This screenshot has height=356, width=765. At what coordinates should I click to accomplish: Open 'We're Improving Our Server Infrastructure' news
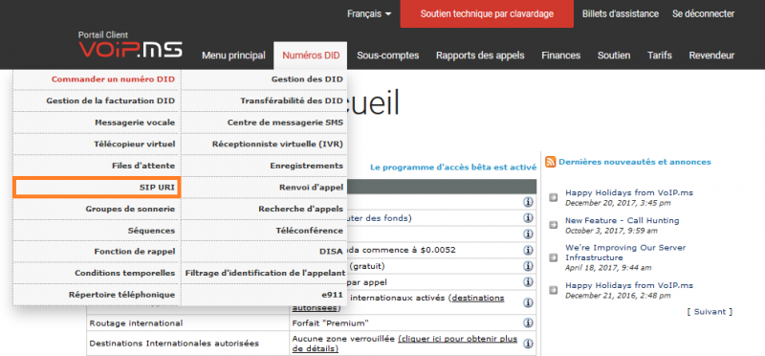(625, 253)
